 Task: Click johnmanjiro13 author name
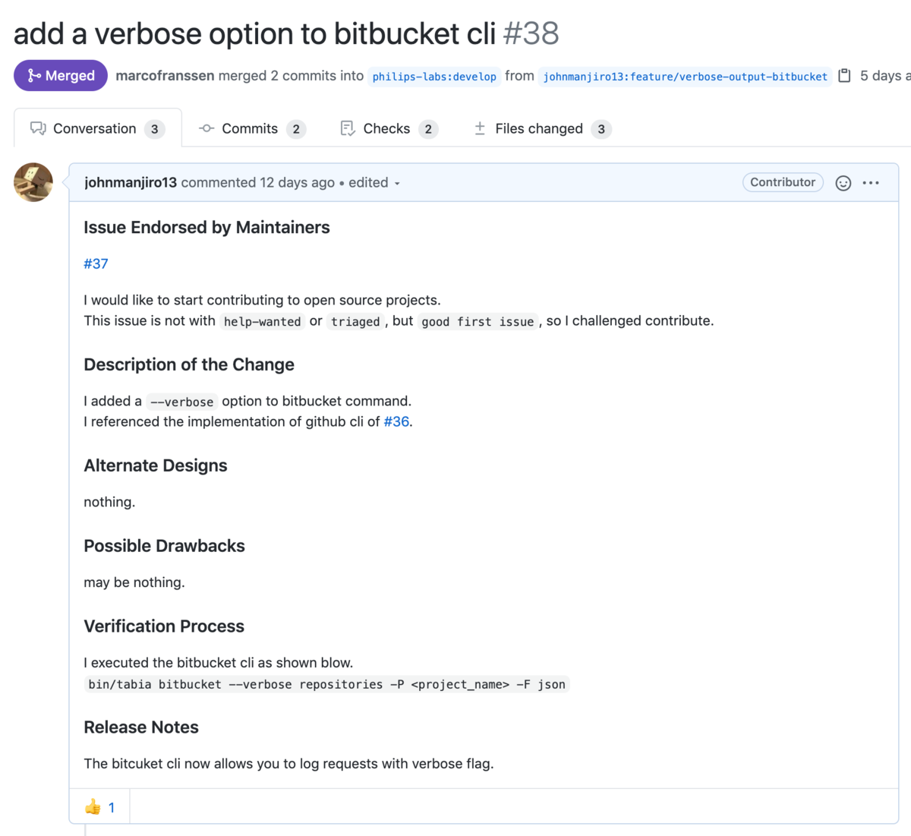(131, 182)
